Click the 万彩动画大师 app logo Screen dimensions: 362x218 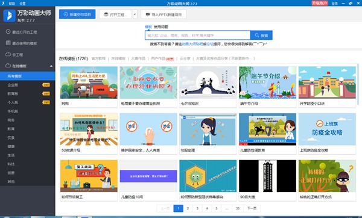click(10, 16)
